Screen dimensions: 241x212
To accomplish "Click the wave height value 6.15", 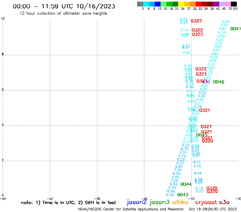I will tap(199, 188).
